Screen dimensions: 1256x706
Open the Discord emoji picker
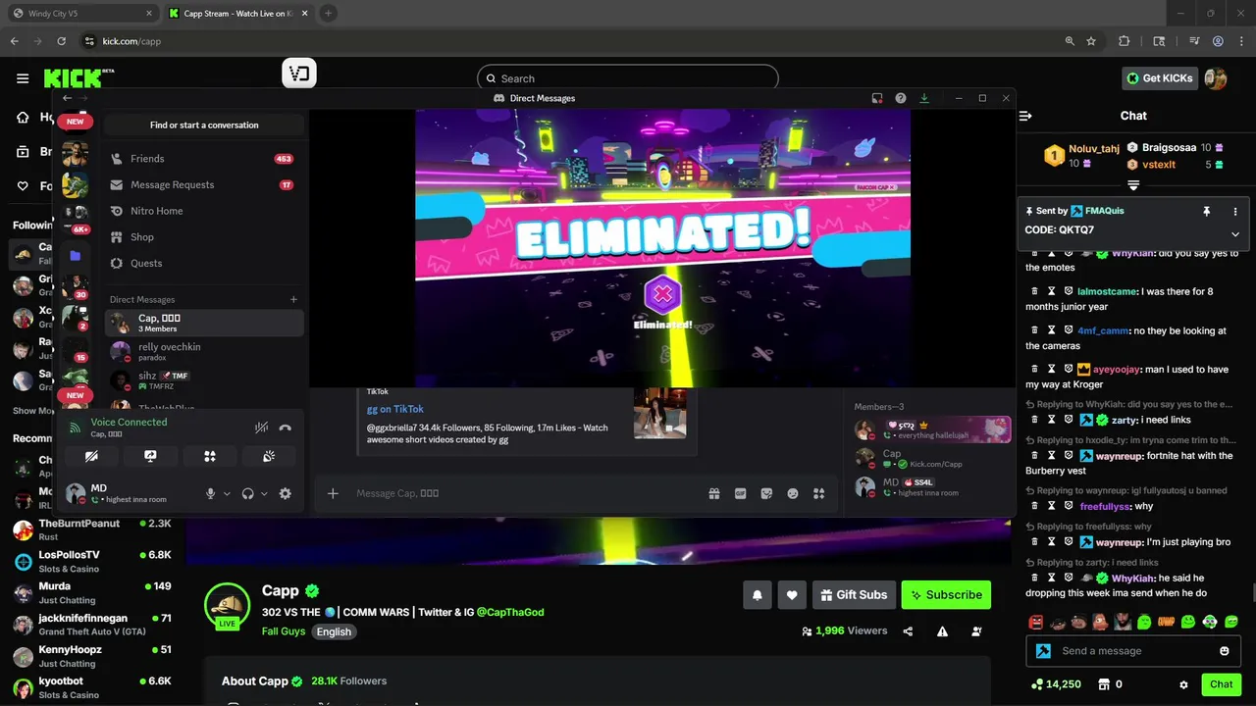793,493
